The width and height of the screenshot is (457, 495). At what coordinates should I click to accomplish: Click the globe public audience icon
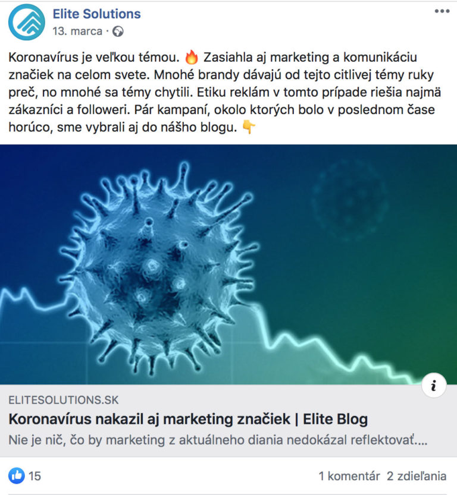pos(118,31)
